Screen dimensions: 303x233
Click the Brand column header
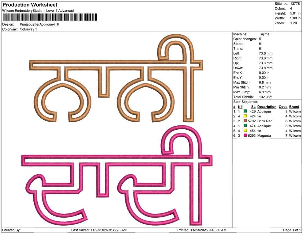pos(294,106)
